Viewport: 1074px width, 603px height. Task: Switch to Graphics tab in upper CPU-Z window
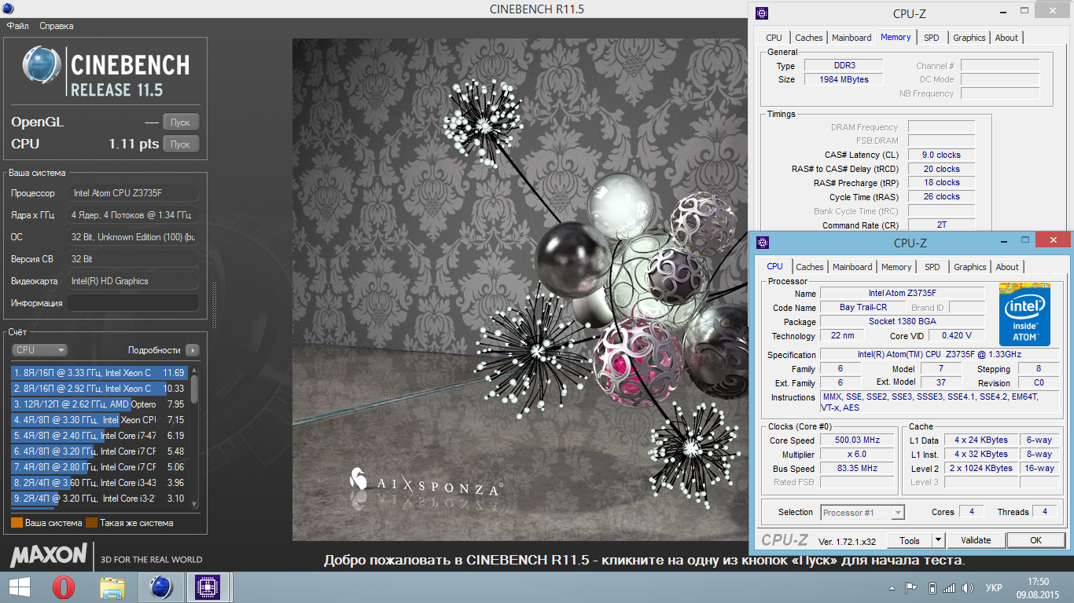969,38
